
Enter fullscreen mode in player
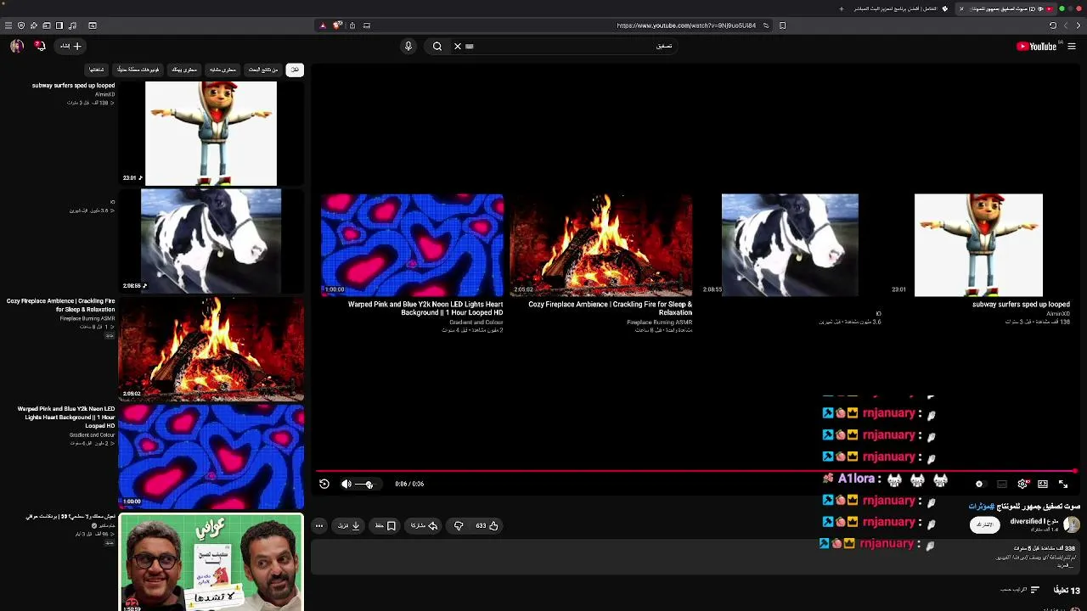point(1063,484)
